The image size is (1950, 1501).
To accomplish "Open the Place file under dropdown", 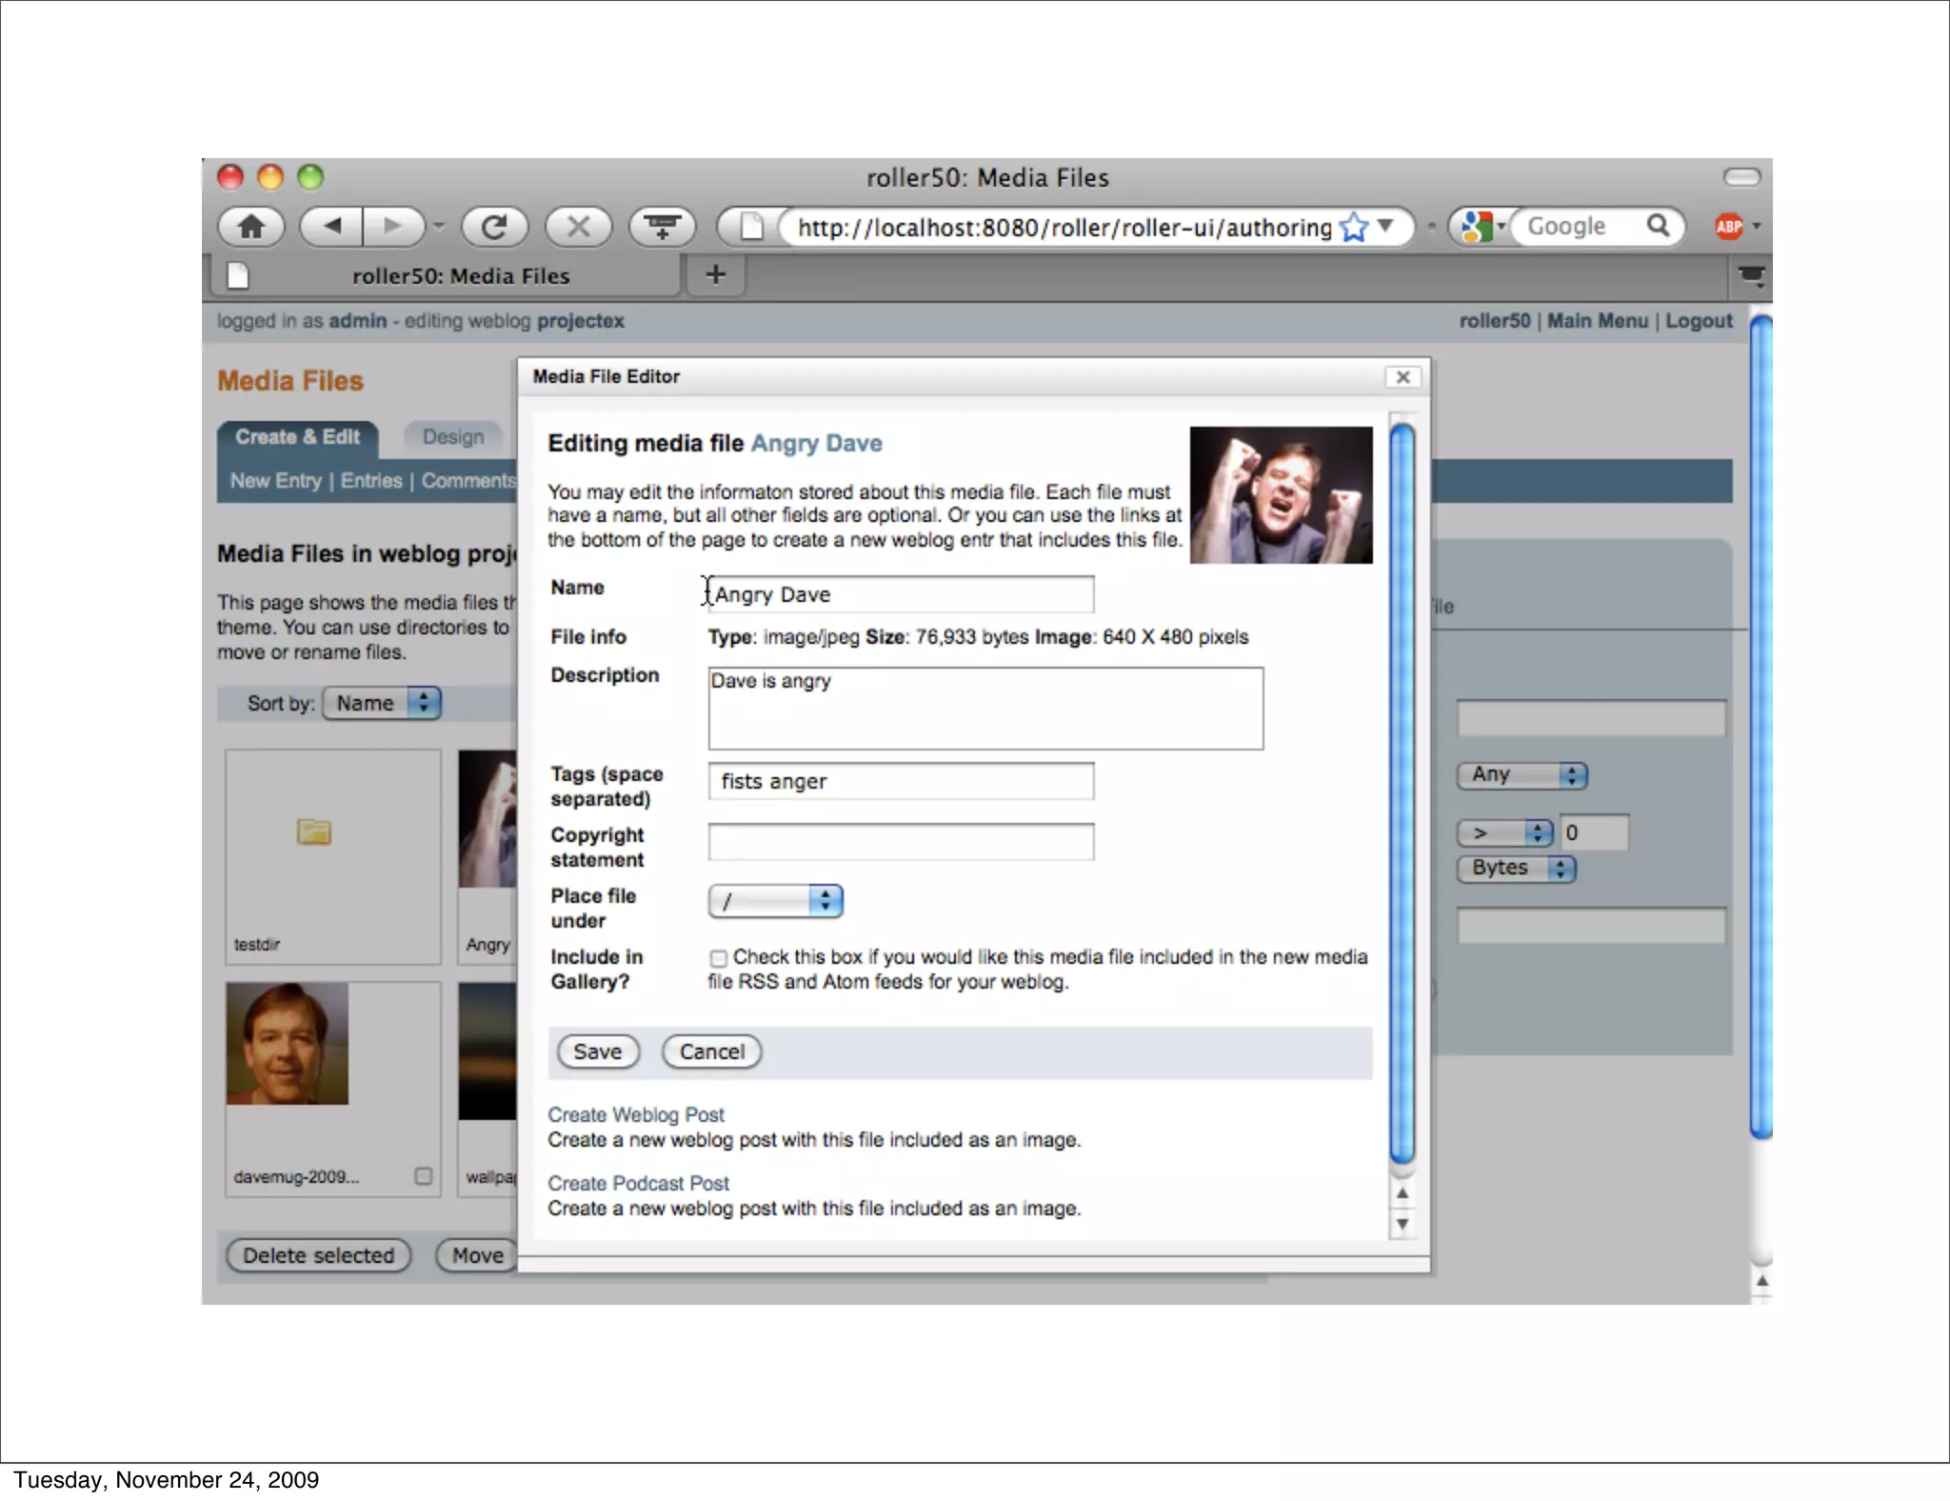I will pyautogui.click(x=775, y=901).
